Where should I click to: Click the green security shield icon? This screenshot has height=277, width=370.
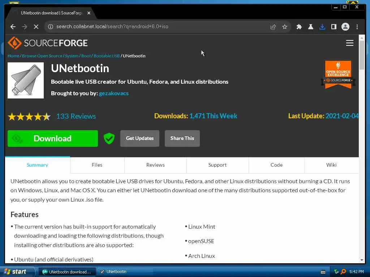point(109,138)
